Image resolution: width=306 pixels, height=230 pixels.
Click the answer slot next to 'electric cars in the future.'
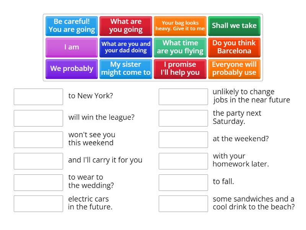(38, 204)
